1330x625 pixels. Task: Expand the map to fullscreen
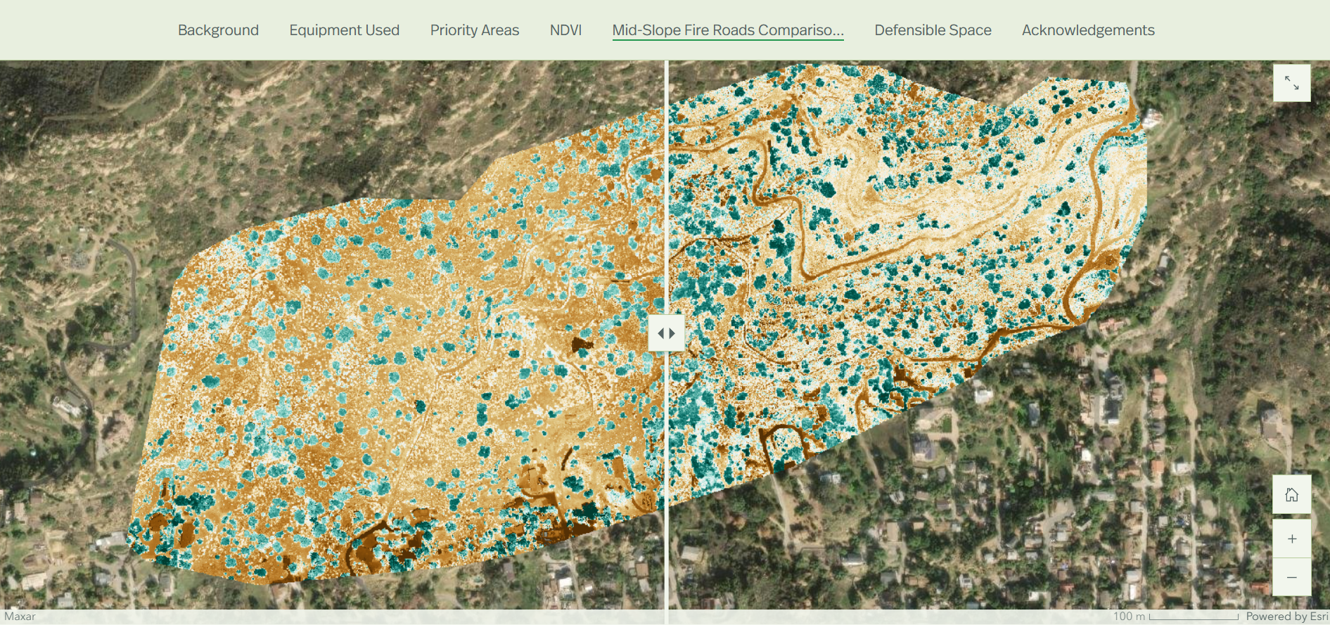tap(1291, 83)
